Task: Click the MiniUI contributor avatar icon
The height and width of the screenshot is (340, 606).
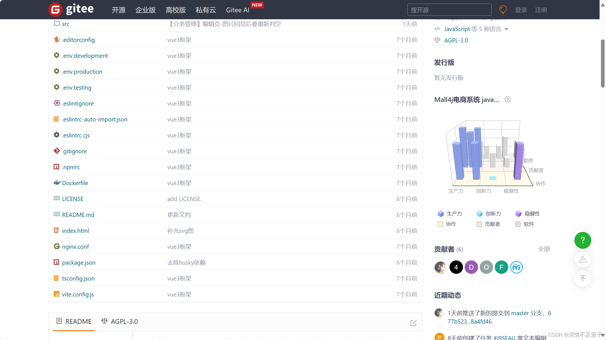Action: coord(516,267)
